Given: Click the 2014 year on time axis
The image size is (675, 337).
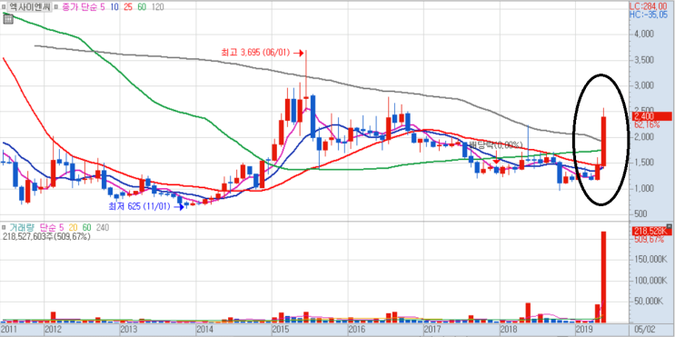Looking at the screenshot, I should point(204,329).
